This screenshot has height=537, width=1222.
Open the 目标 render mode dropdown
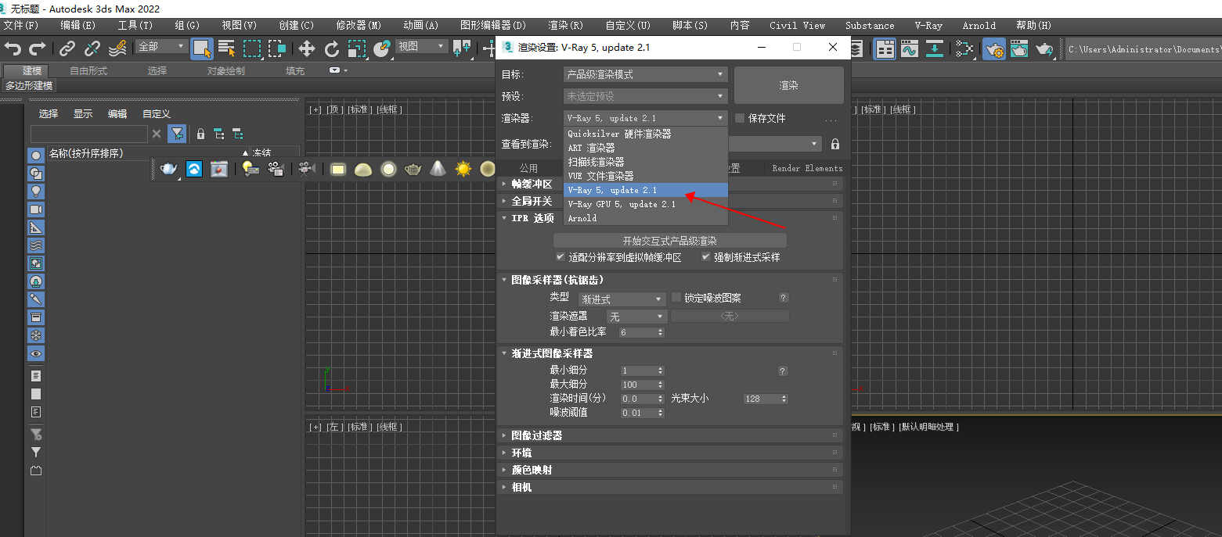click(646, 74)
